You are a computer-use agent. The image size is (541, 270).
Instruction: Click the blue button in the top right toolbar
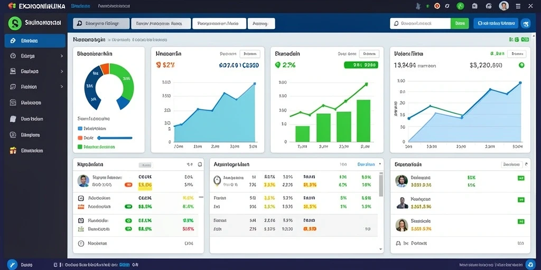[x=496, y=23]
